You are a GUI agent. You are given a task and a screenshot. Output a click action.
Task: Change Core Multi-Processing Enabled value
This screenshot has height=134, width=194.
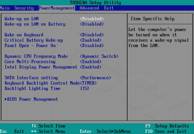(x=91, y=62)
